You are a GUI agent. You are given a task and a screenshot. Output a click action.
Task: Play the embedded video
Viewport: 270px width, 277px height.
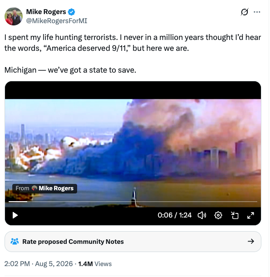[15, 216]
